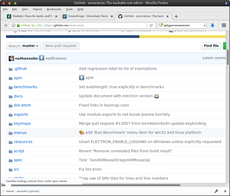Close the SourceForge tab
230x196 pixels.
112,16
